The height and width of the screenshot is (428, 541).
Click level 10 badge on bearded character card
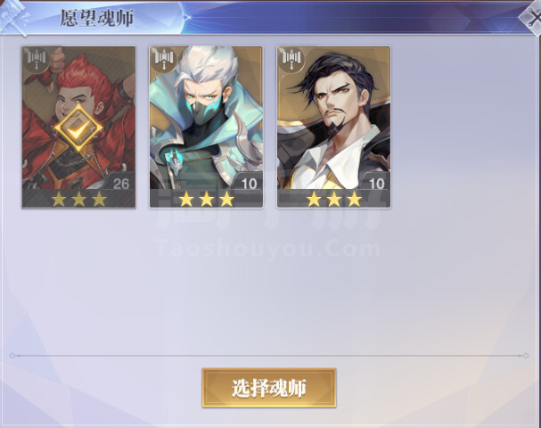[x=377, y=184]
